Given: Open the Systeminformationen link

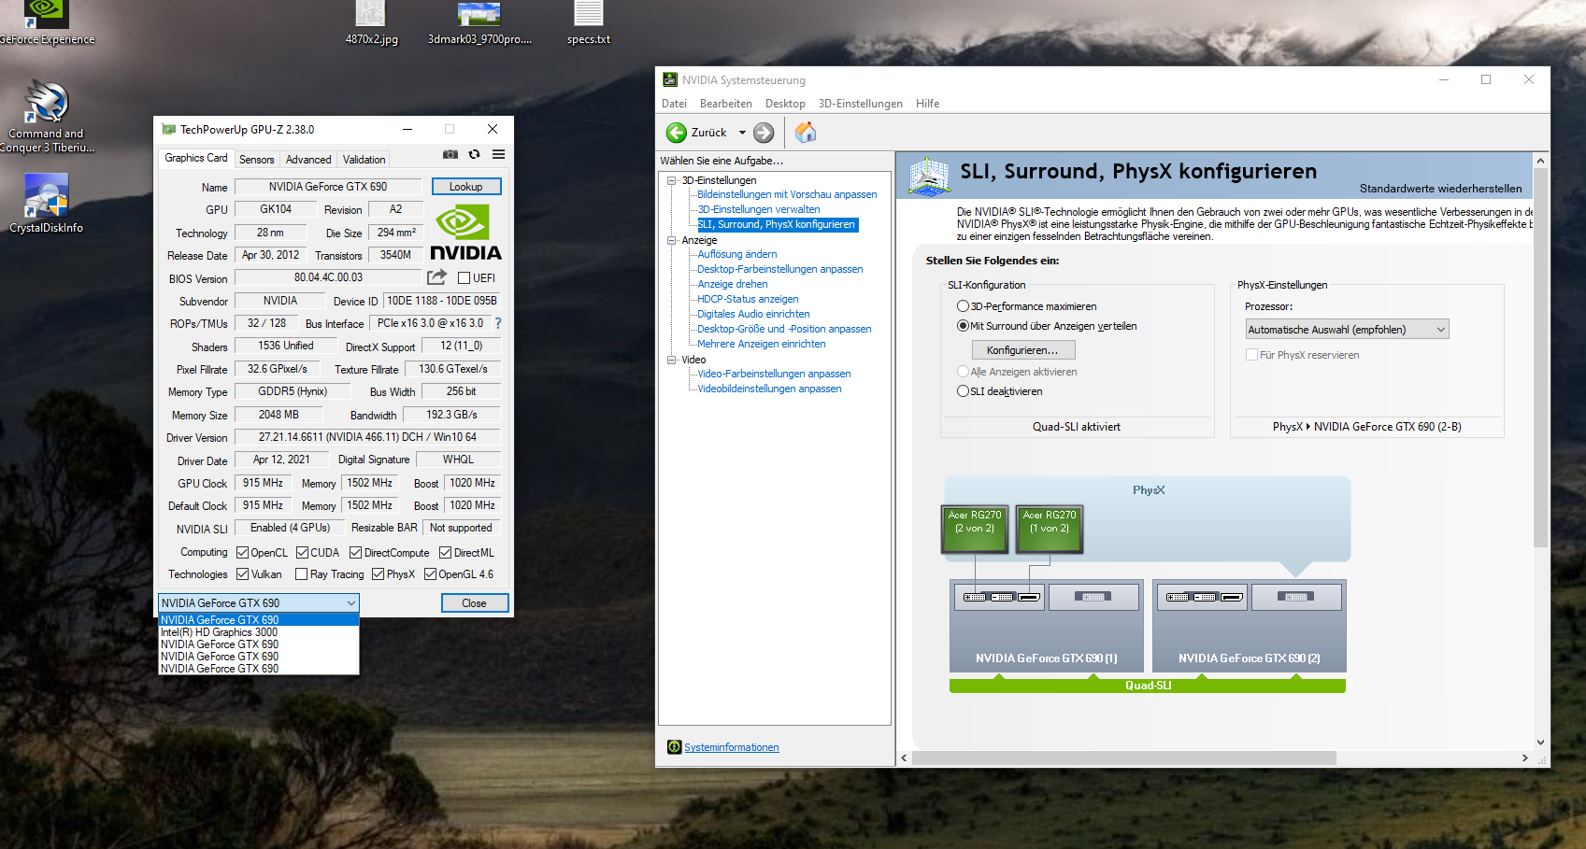Looking at the screenshot, I should 732,747.
